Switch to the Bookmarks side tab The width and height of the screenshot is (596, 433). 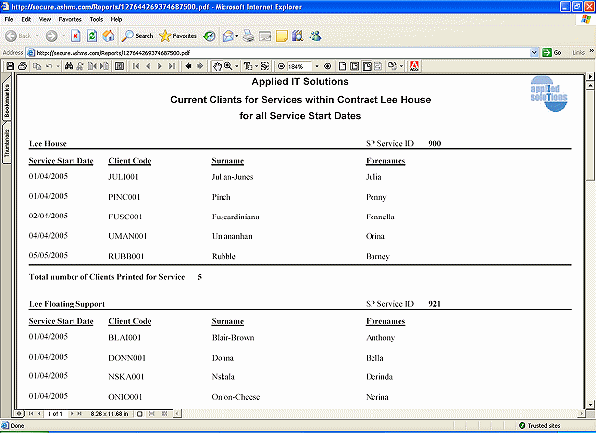pos(6,101)
